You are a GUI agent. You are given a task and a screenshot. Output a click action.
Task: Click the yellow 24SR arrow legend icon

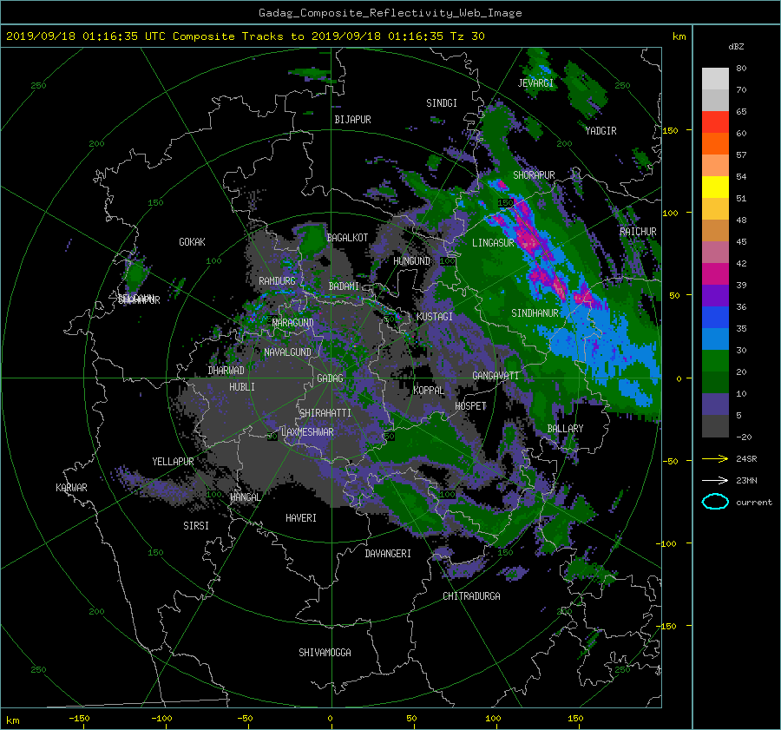(x=715, y=458)
